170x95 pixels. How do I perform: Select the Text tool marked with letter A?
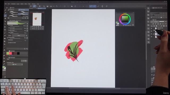click(4, 50)
